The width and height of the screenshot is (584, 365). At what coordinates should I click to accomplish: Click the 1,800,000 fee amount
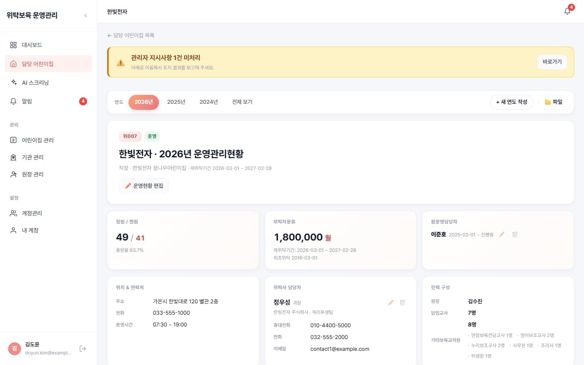[x=298, y=237]
